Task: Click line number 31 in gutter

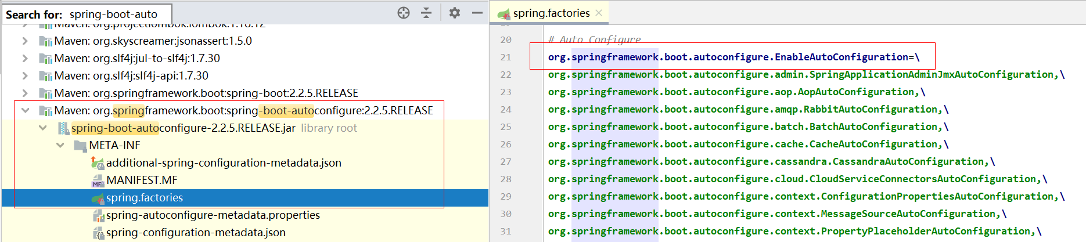Action: click(506, 231)
